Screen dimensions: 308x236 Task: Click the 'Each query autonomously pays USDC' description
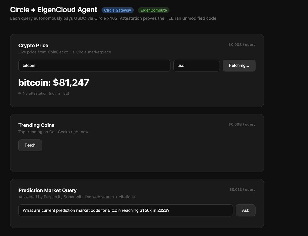(x=114, y=18)
